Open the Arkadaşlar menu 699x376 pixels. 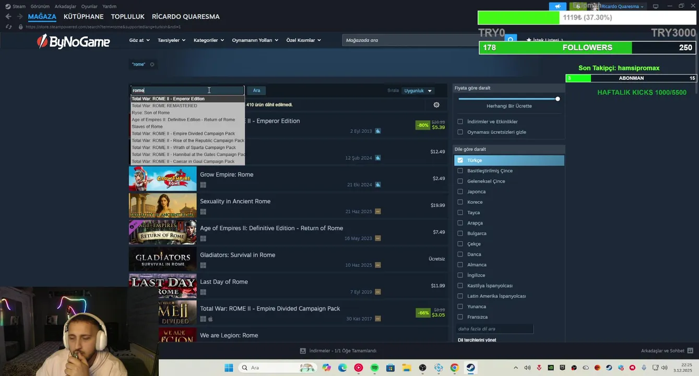coord(65,6)
